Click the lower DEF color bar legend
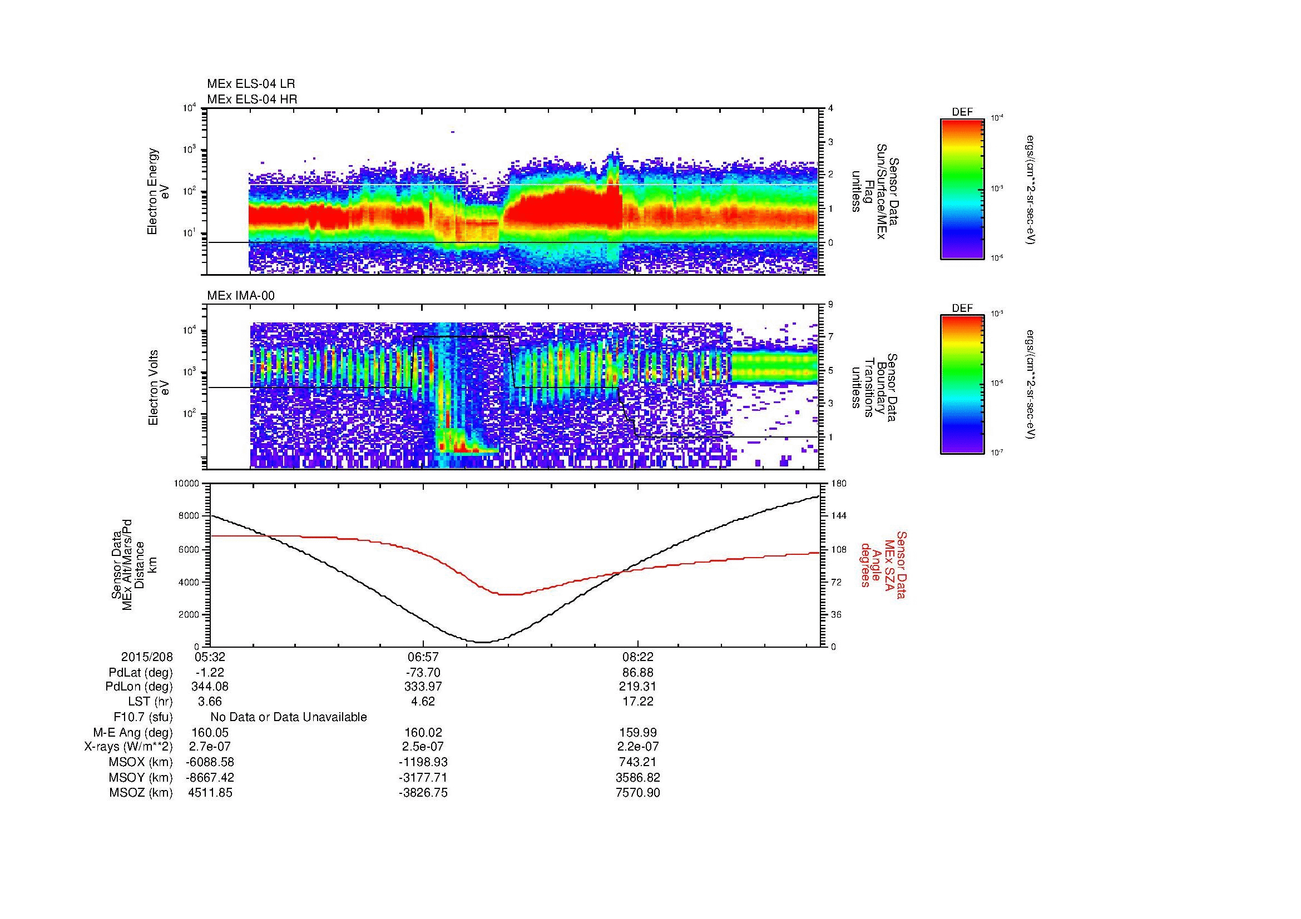This screenshot has width=1301, height=919. [x=962, y=385]
